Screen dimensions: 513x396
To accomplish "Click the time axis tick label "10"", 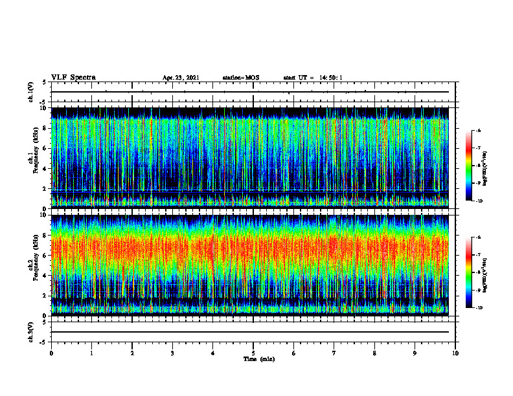I will [x=455, y=353].
